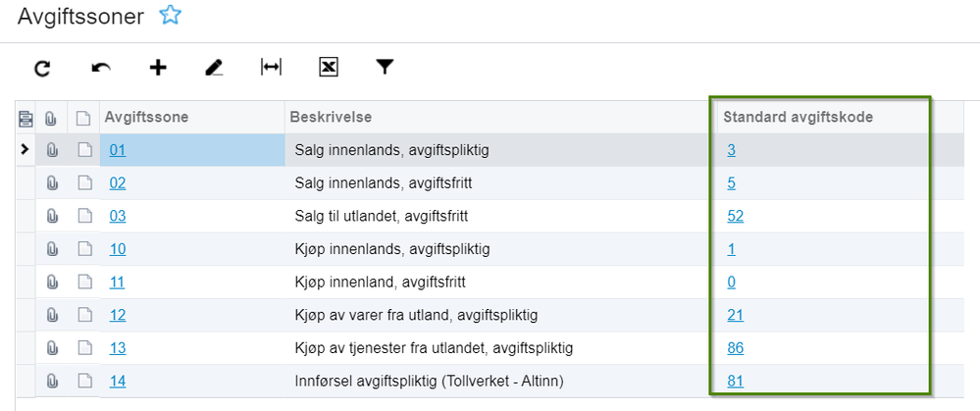Click attachment paperclip for row 02
The height and width of the screenshot is (411, 980).
coord(51,183)
